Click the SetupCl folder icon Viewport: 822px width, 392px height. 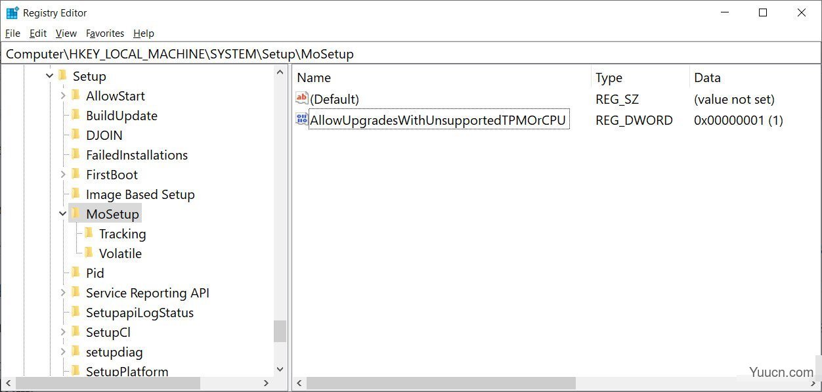point(76,332)
